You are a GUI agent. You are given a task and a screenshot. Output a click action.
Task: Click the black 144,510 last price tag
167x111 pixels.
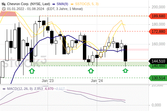(x=158, y=61)
